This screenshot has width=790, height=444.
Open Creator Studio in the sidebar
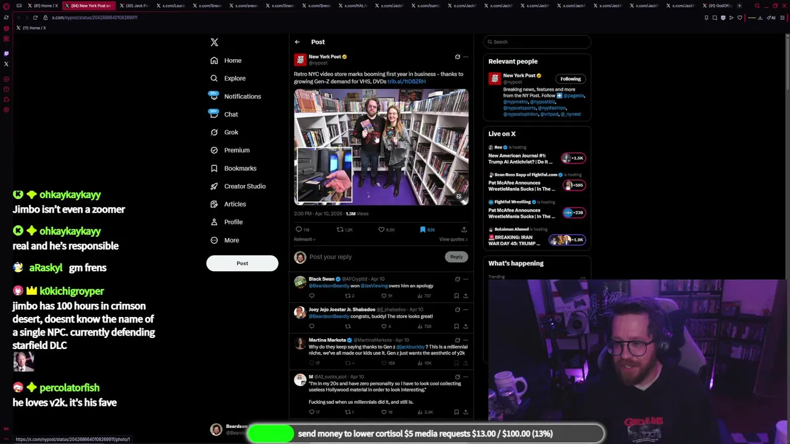[x=245, y=186]
